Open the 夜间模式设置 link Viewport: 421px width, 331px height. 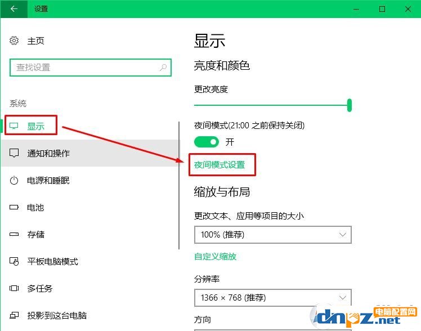coord(220,164)
